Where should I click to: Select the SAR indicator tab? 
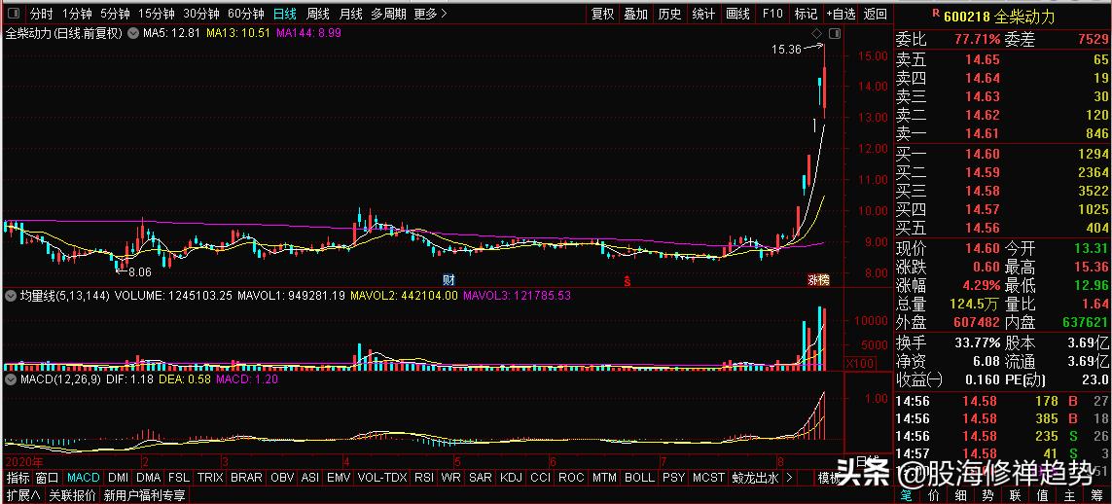(x=481, y=478)
